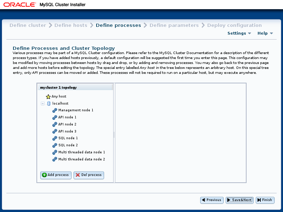This screenshot has height=212, width=283.
Task: Collapse the localhost tree node
Action: pyautogui.click(x=43, y=103)
